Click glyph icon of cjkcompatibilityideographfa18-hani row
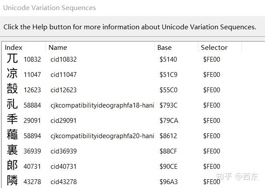The image size is (265, 188). pos(12,104)
